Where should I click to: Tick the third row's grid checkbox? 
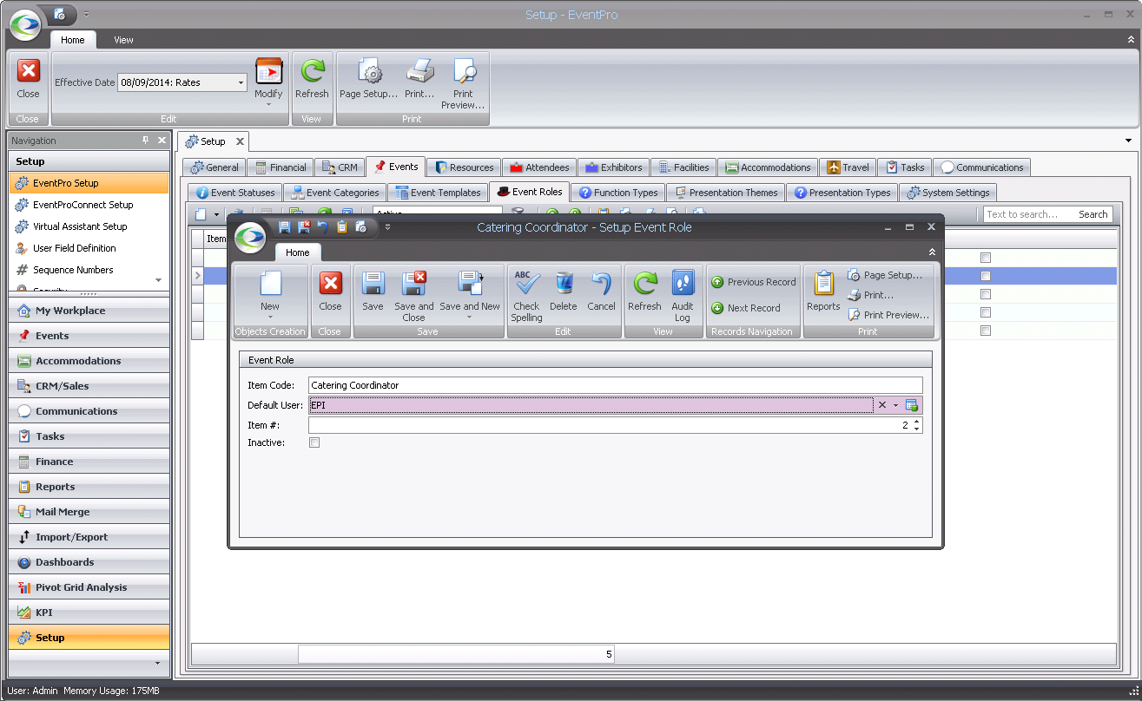(985, 294)
